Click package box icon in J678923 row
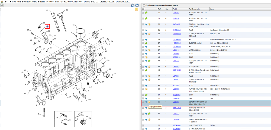The height and width of the screenshot is (130, 271). pos(149,67)
